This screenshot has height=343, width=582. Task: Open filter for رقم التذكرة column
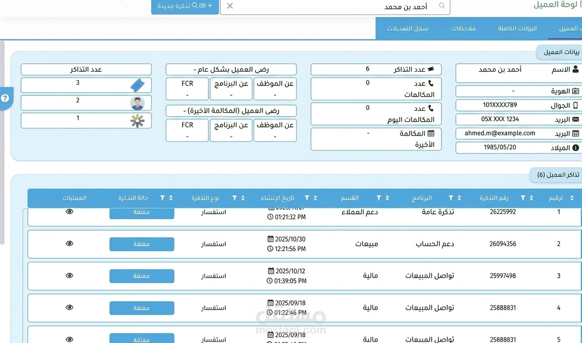(523, 198)
